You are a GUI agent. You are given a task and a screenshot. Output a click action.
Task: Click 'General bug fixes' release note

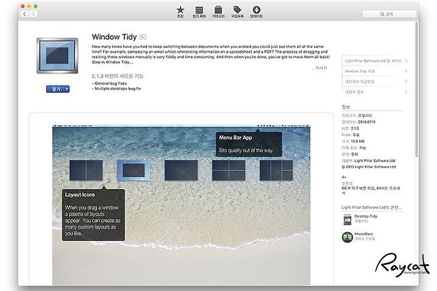(x=109, y=83)
